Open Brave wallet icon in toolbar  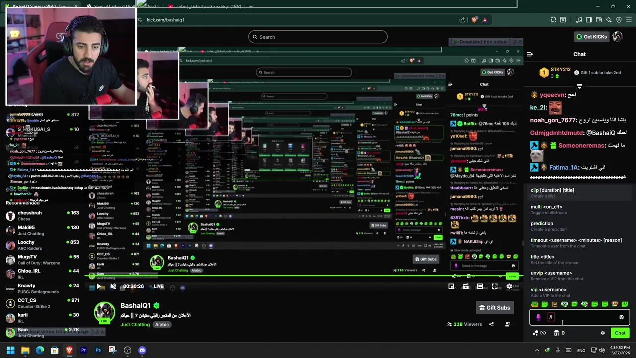click(x=599, y=20)
